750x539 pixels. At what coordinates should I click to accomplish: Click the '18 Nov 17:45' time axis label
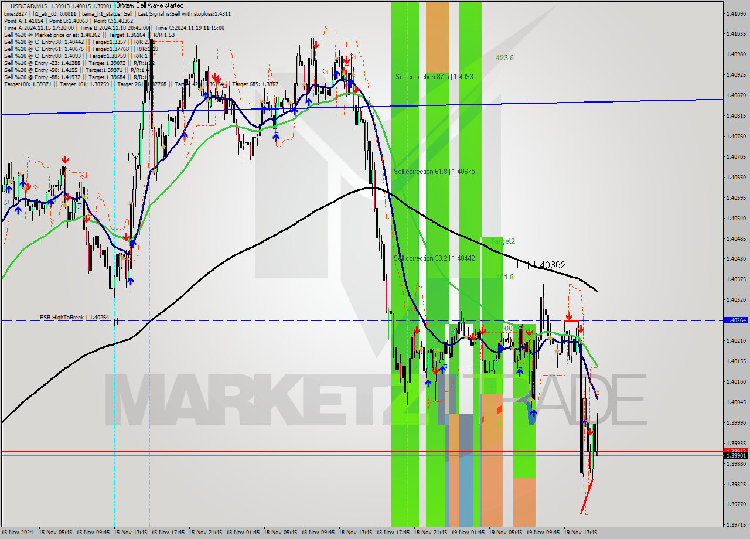click(x=393, y=533)
